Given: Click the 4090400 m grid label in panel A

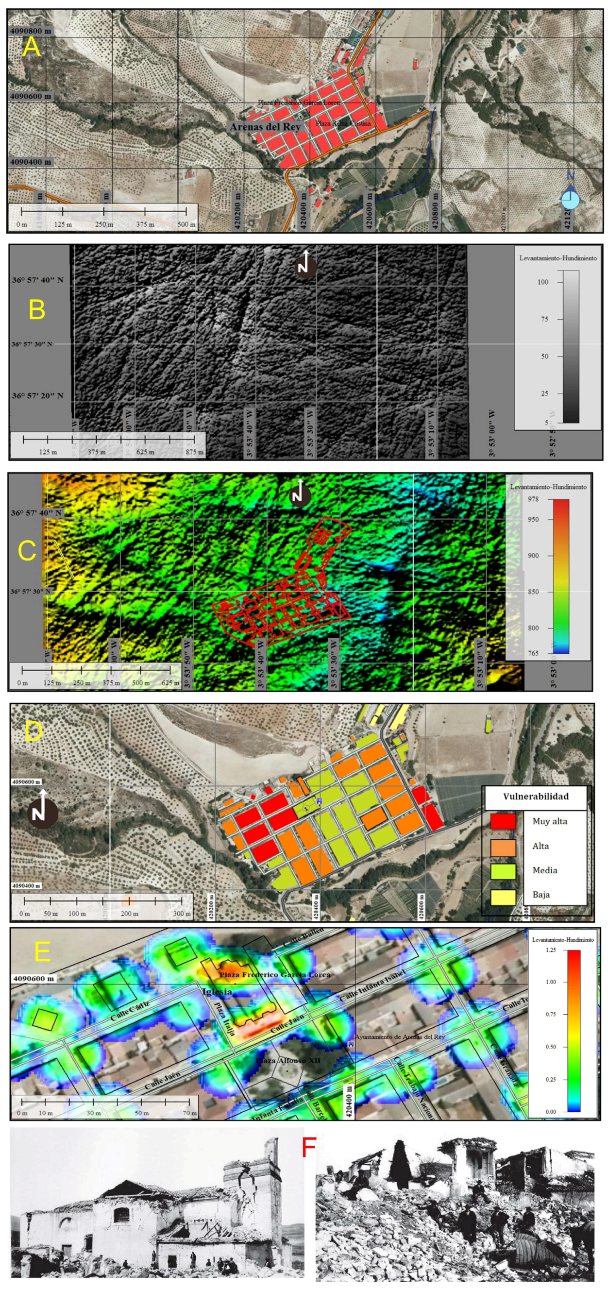Looking at the screenshot, I should [x=31, y=162].
